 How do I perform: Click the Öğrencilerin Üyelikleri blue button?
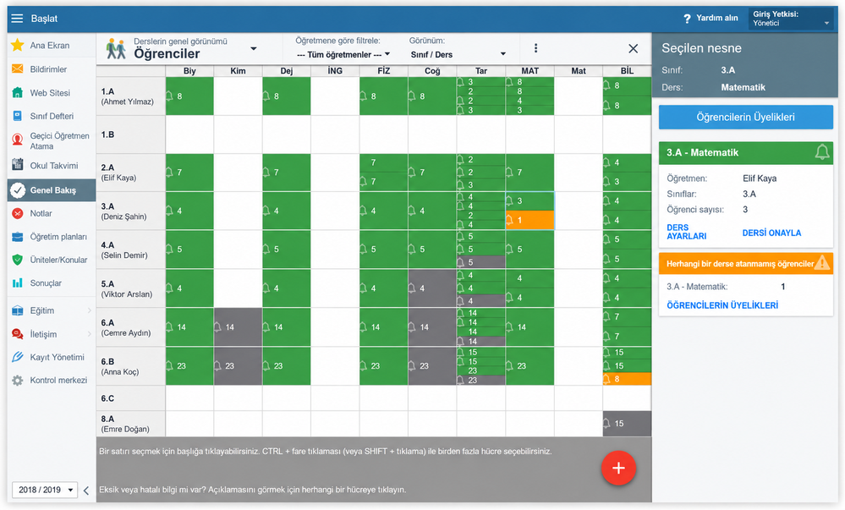[x=746, y=117]
